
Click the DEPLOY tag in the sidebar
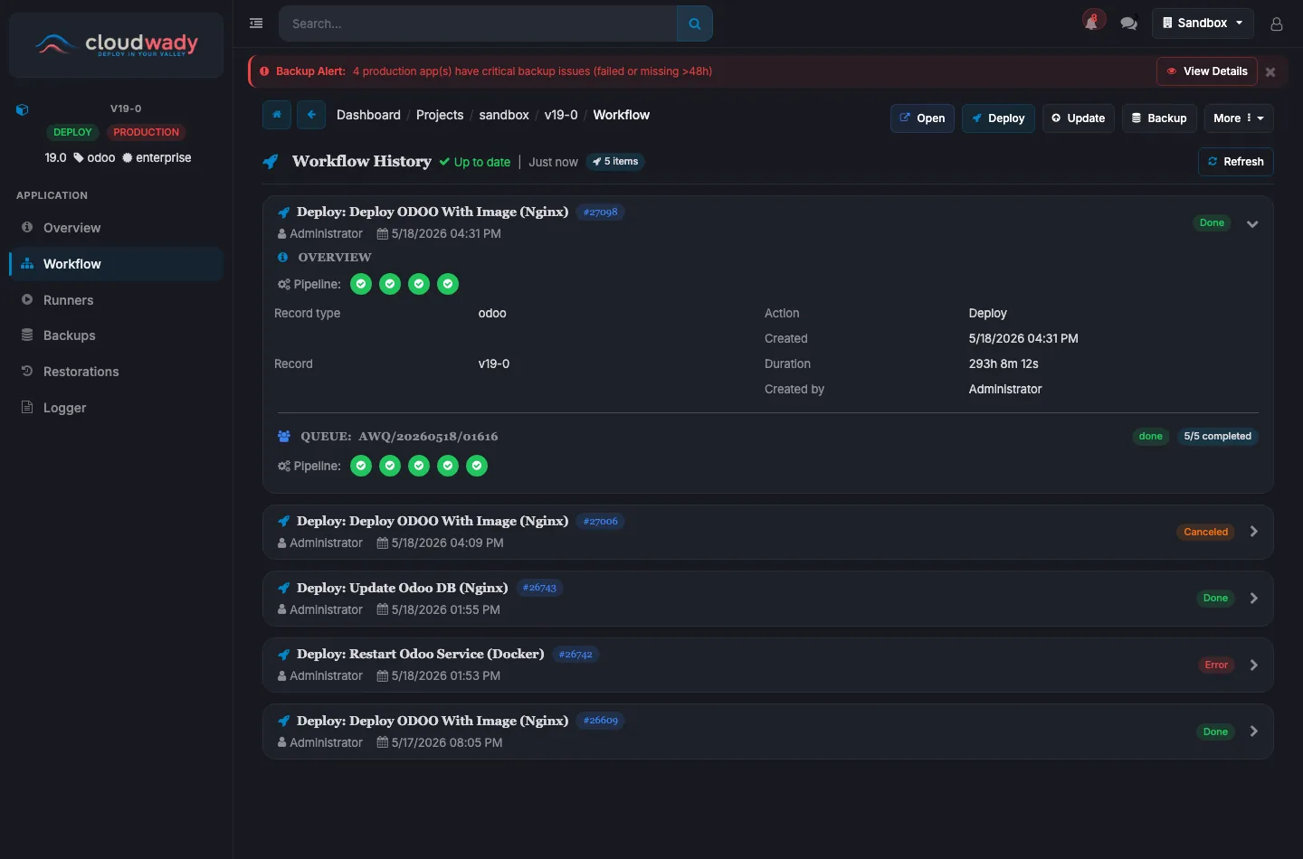pos(72,132)
